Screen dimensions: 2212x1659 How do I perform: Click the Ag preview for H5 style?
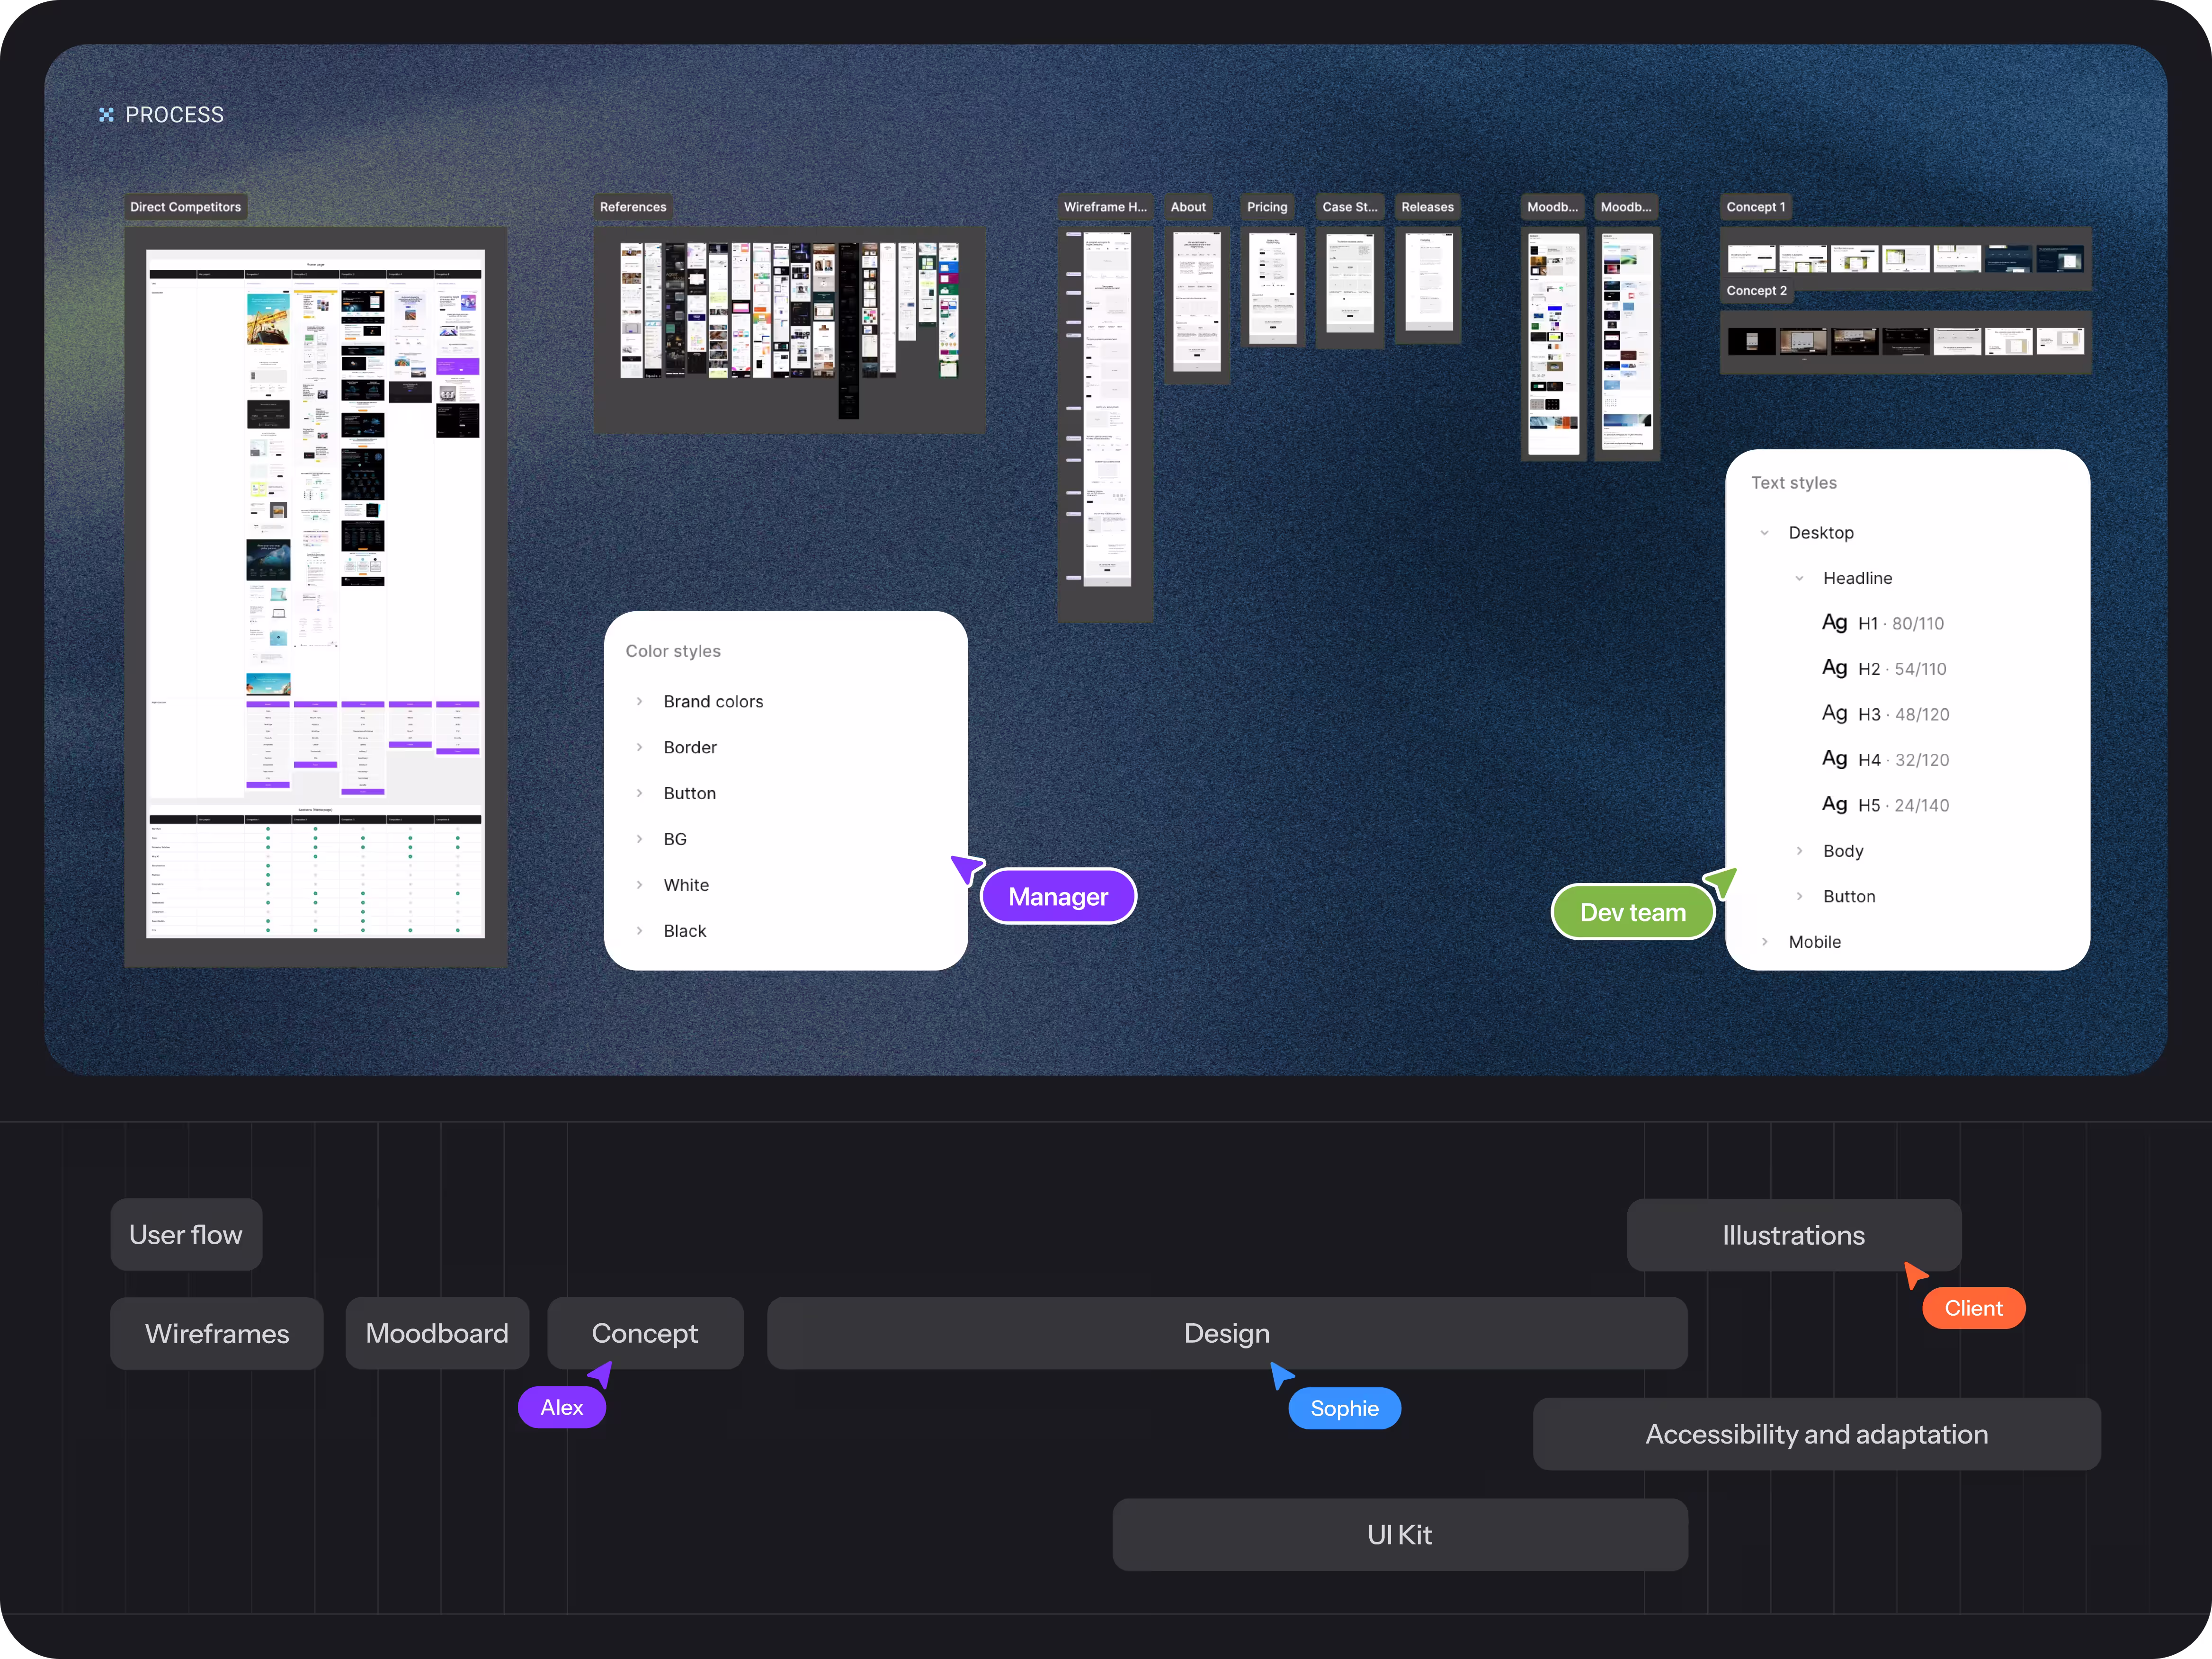pyautogui.click(x=1834, y=804)
